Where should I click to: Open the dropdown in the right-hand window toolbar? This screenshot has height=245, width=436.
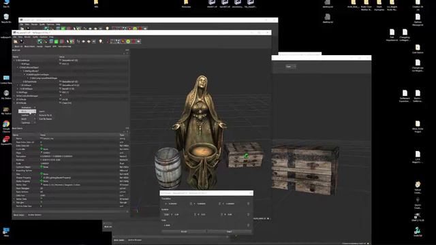pos(291,67)
